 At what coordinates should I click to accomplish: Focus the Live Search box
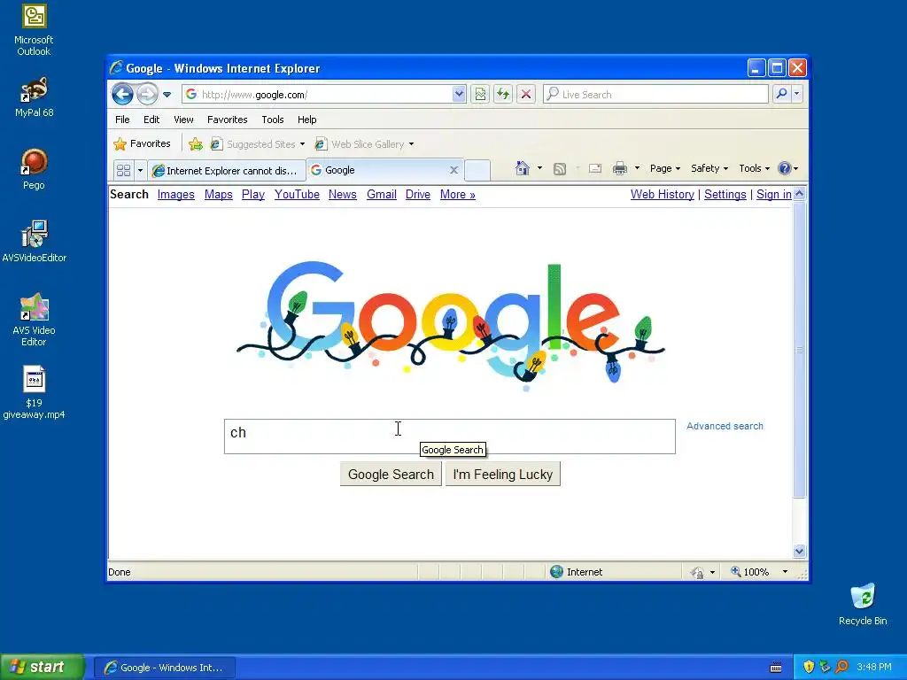[656, 94]
